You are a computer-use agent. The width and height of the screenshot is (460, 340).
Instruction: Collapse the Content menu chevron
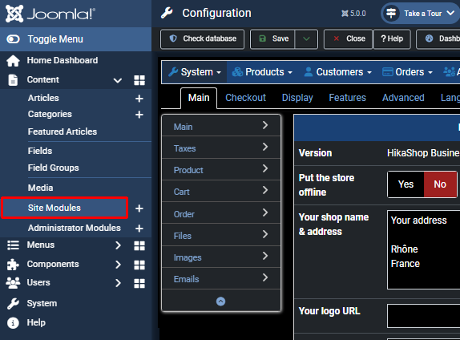pyautogui.click(x=118, y=80)
